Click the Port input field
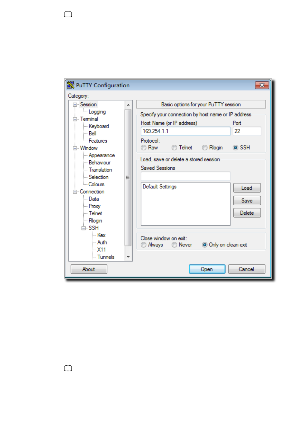This screenshot has height=427, width=291. point(247,131)
